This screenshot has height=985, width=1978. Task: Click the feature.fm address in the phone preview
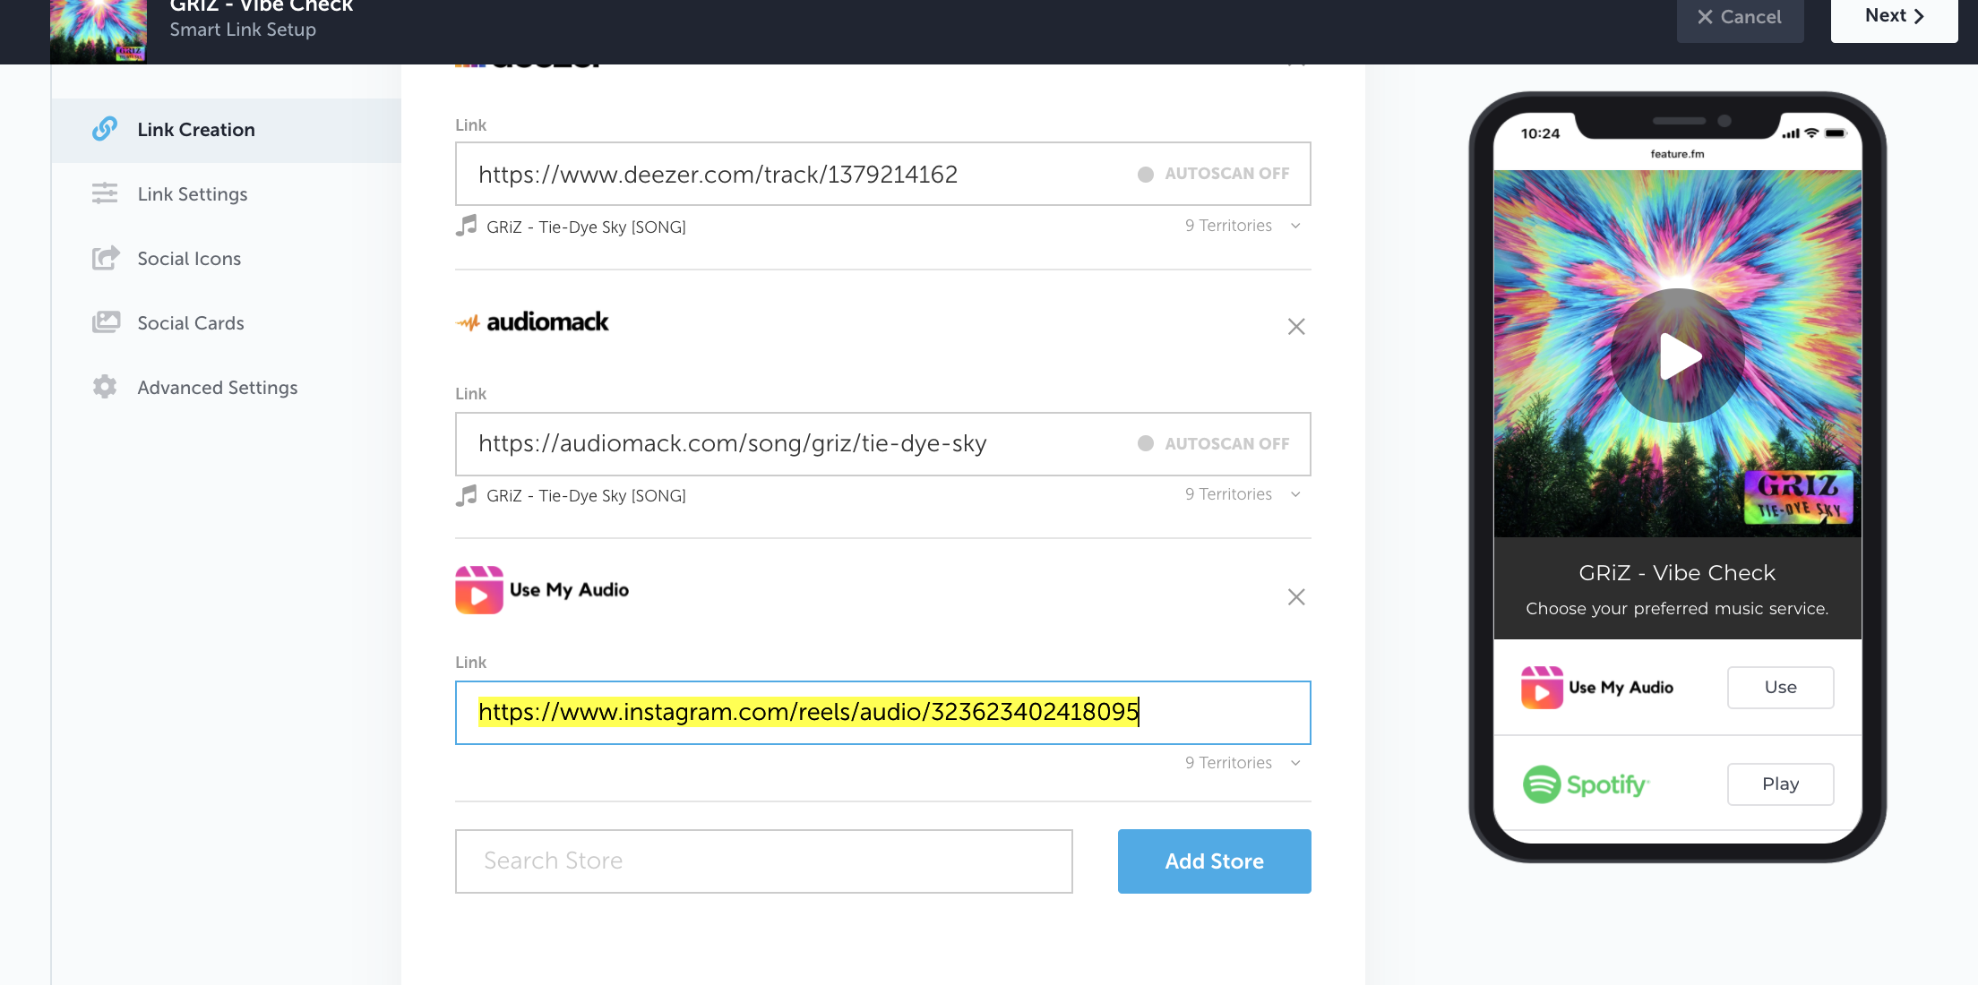tap(1677, 154)
